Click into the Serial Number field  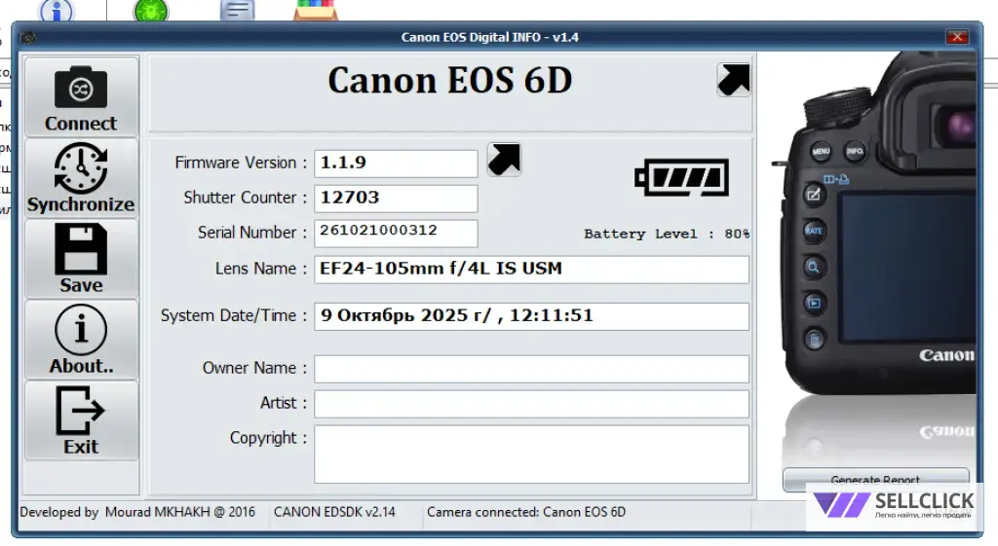point(396,233)
